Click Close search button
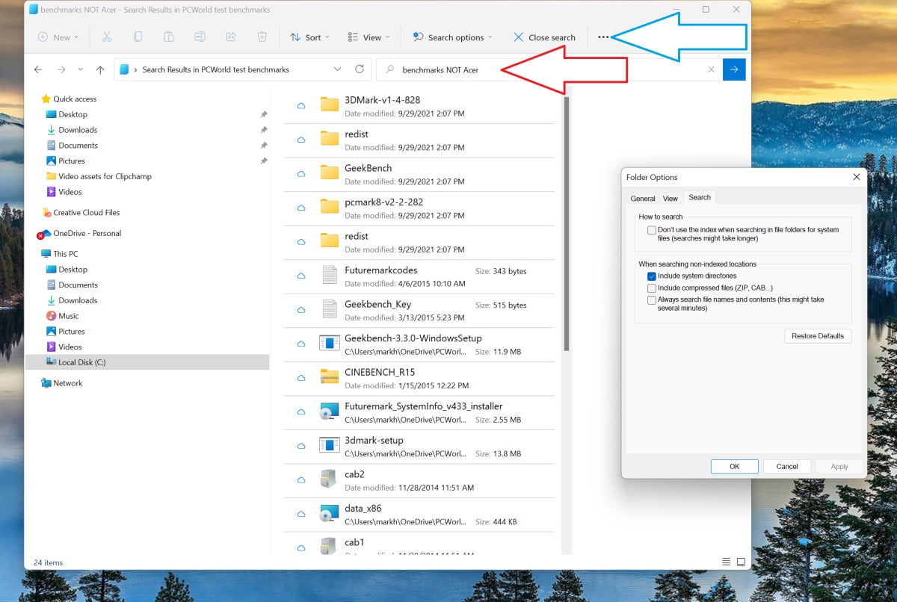The width and height of the screenshot is (897, 602). point(544,37)
